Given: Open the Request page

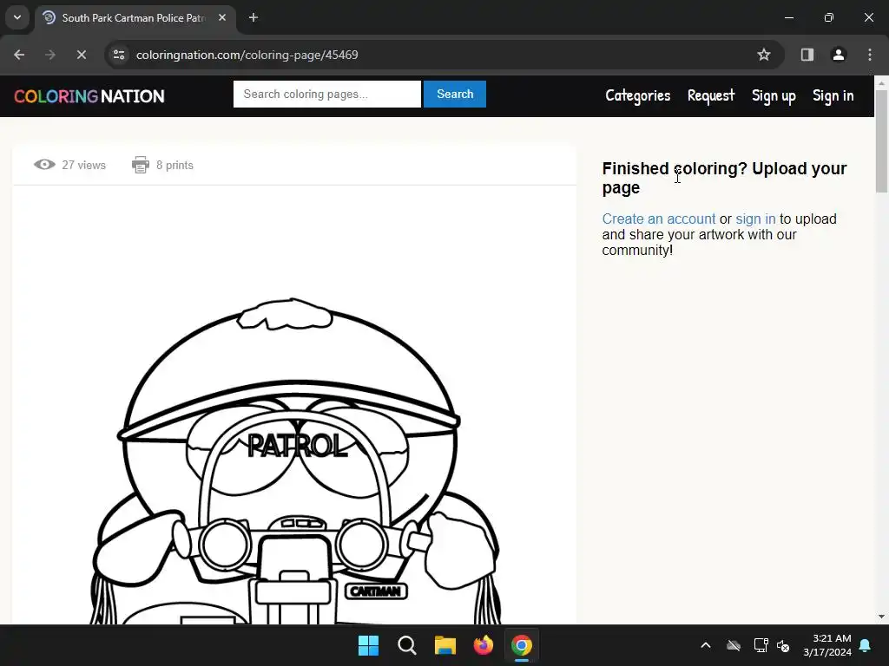Looking at the screenshot, I should tap(711, 95).
